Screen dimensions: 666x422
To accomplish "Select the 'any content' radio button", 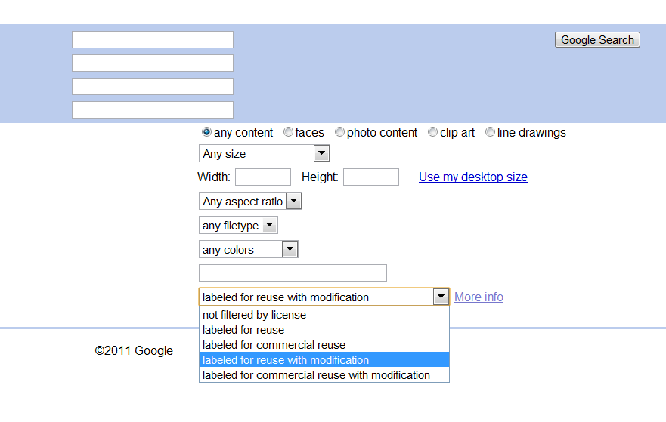I will 206,132.
